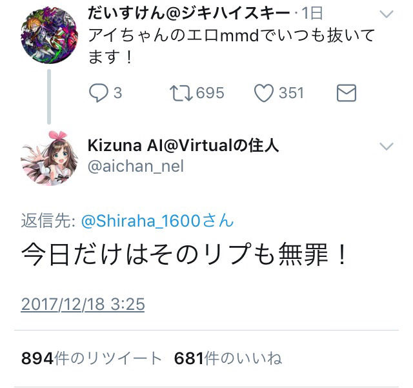Image resolution: width=413 pixels, height=388 pixels.
Task: Click the 2017/12/18 3:25 timestamp
Action: pyautogui.click(x=83, y=304)
